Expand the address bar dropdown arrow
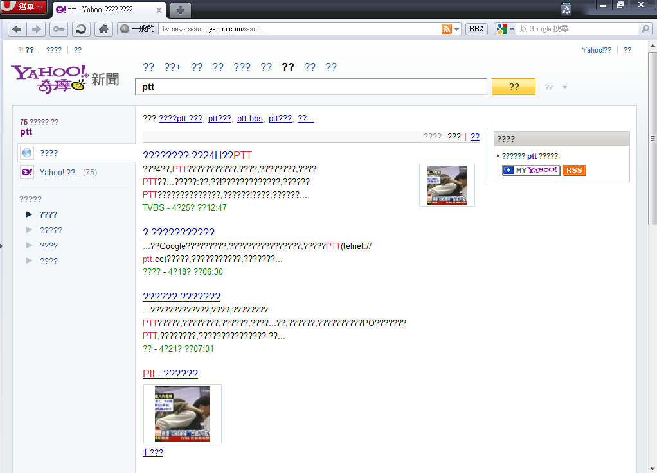Screen dimensions: 657x473 456,30
